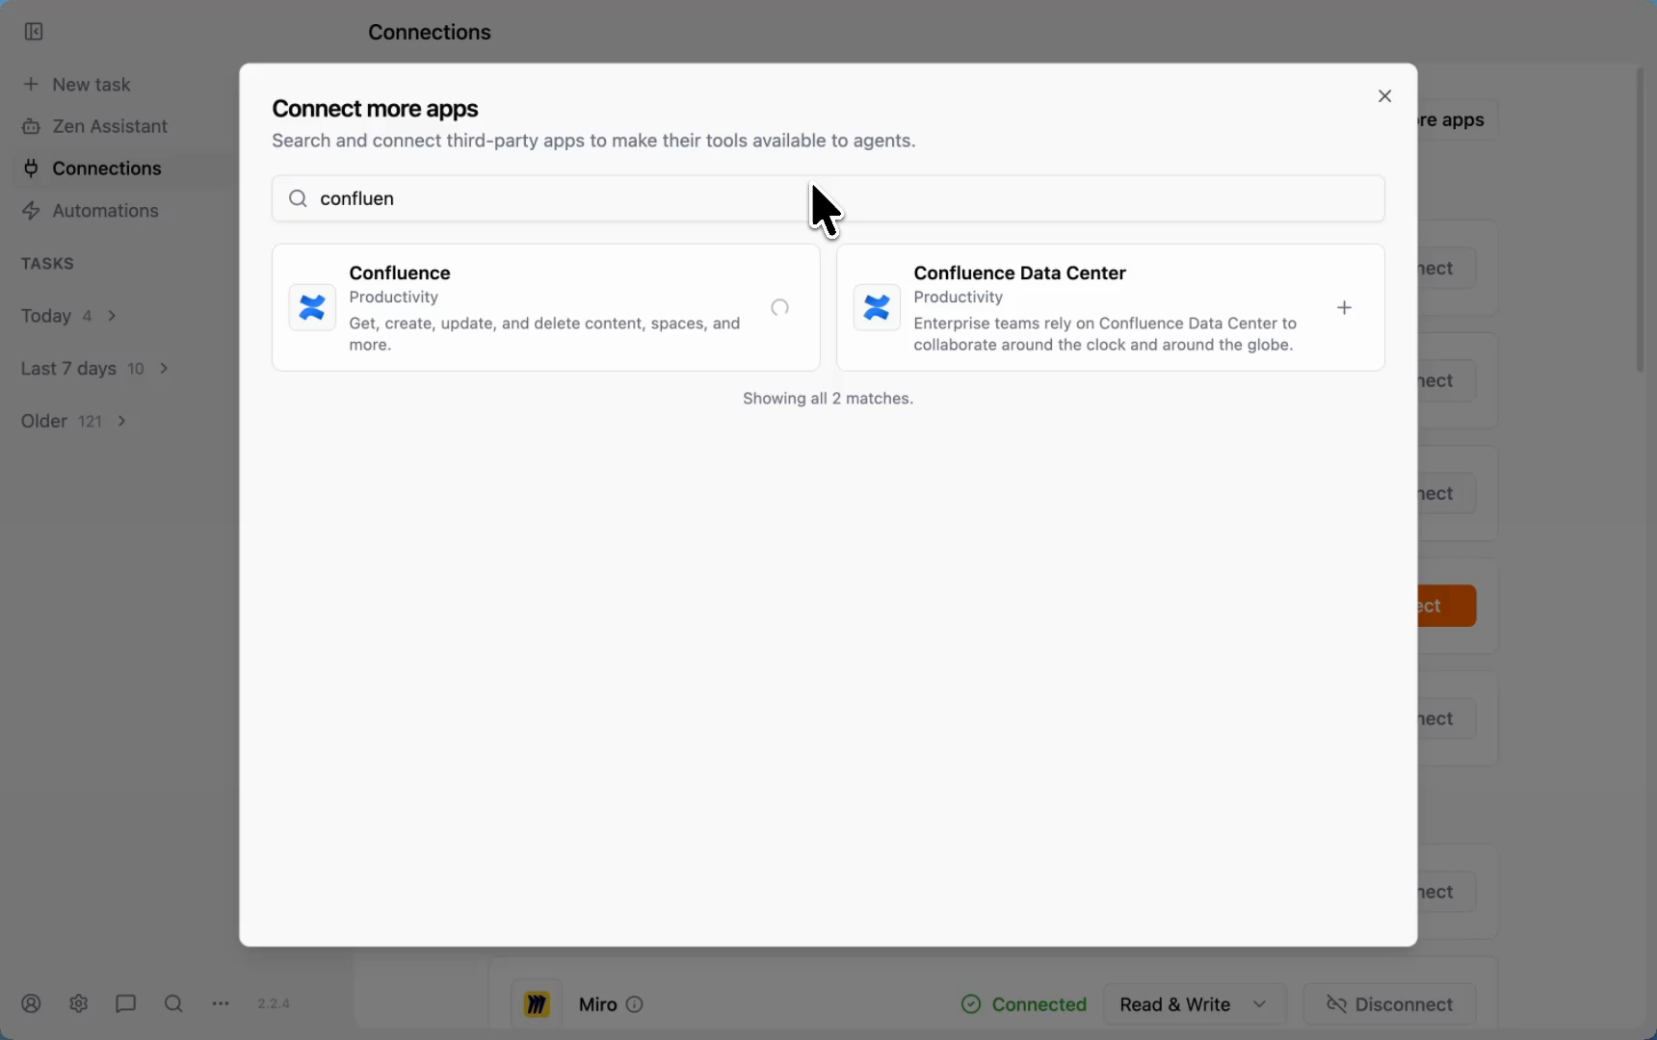Close the Connect more apps dialog
This screenshot has height=1040, width=1657.
pyautogui.click(x=1384, y=96)
